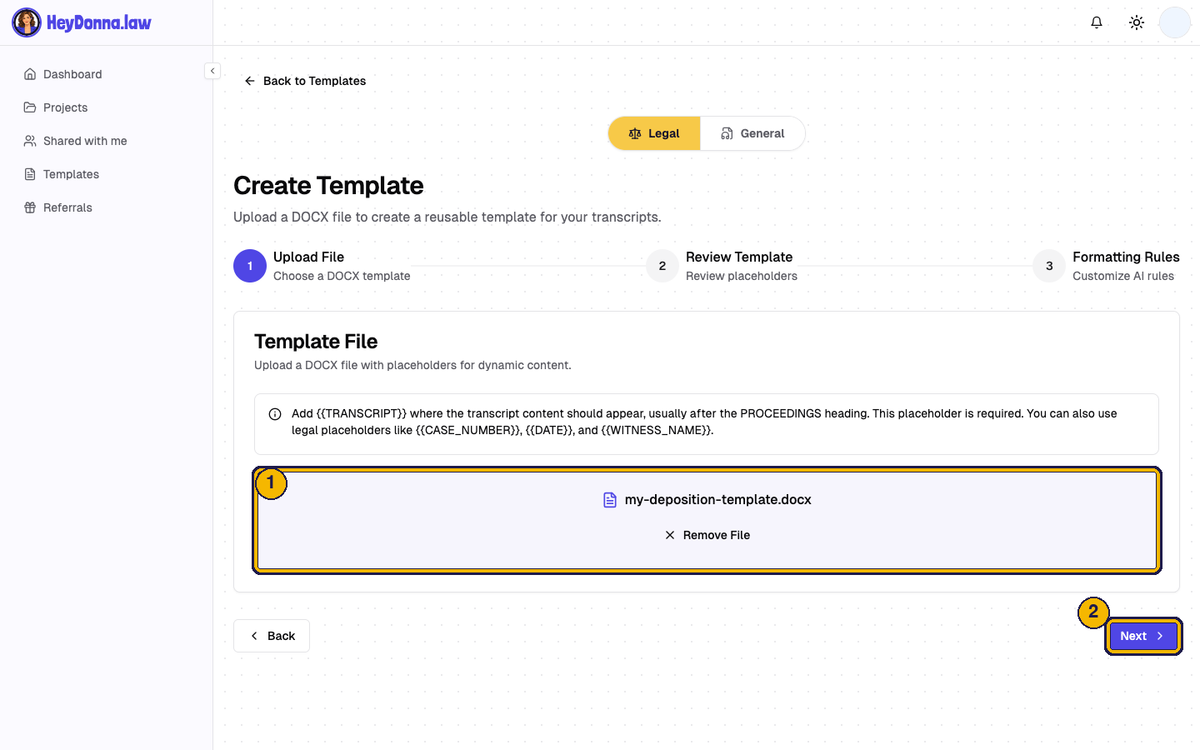This screenshot has width=1200, height=750.
Task: Switch to the General template type
Action: click(752, 133)
